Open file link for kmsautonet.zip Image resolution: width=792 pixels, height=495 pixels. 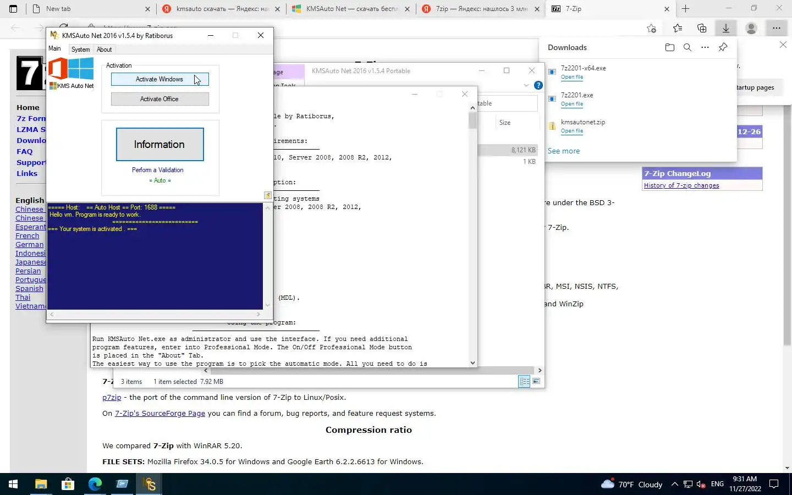[x=572, y=131]
